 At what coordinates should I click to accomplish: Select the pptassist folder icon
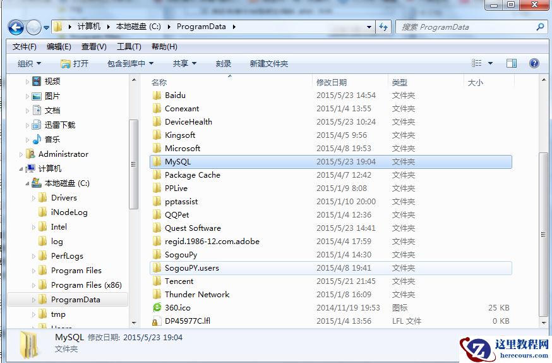click(x=157, y=202)
